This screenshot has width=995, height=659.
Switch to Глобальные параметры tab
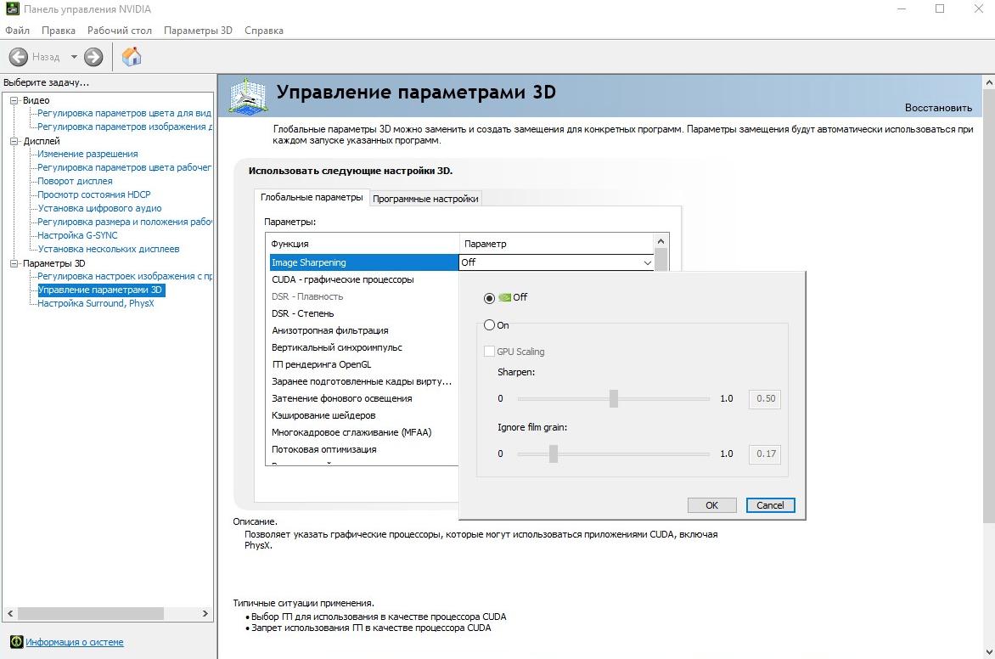312,198
